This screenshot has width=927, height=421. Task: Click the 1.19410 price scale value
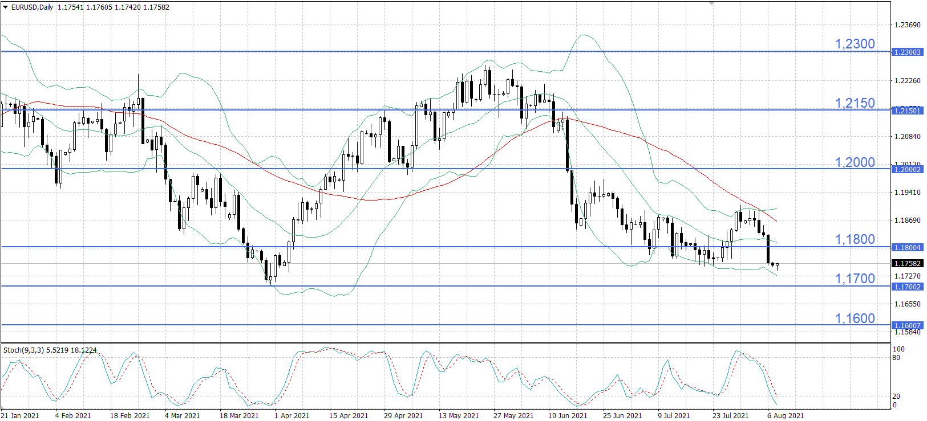coord(908,193)
